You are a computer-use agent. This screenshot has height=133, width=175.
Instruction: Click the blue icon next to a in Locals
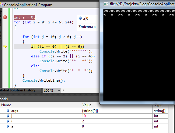click(8, 126)
